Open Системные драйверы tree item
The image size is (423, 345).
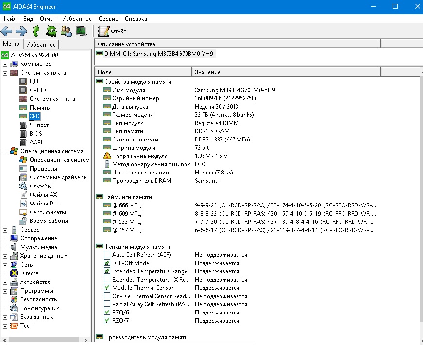59,177
